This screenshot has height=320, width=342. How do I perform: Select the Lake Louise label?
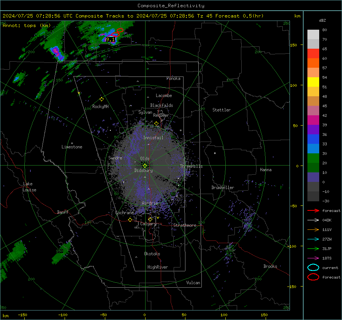29,187
